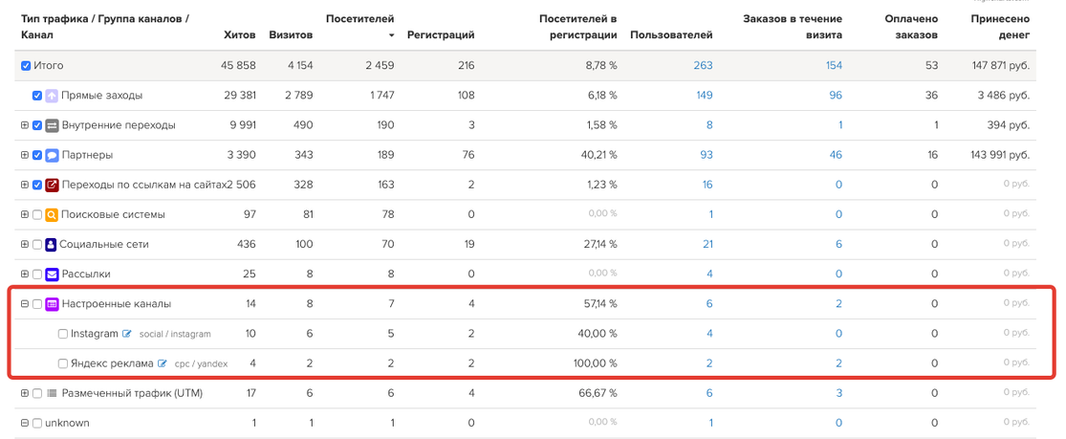The width and height of the screenshot is (1066, 439).
Task: Uncheck the Партнеры checkbox
Action: click(x=37, y=155)
